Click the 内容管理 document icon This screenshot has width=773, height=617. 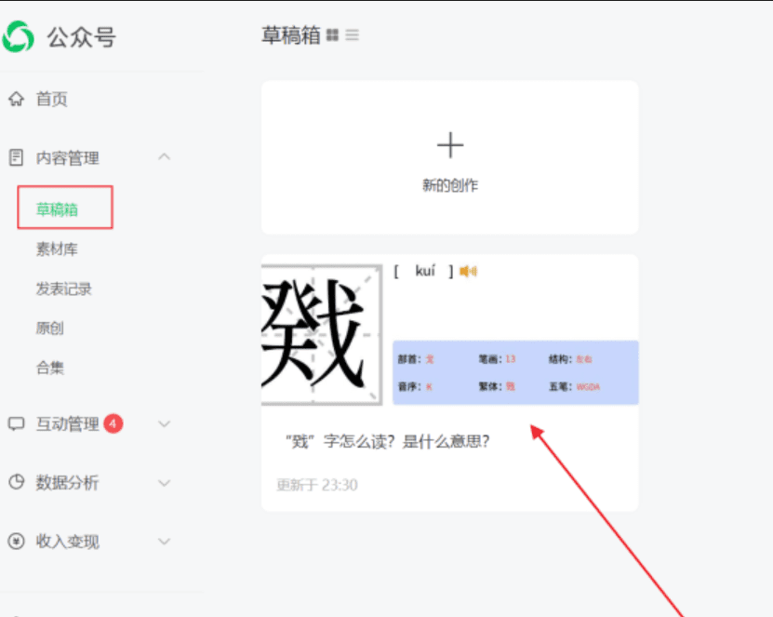tap(16, 158)
